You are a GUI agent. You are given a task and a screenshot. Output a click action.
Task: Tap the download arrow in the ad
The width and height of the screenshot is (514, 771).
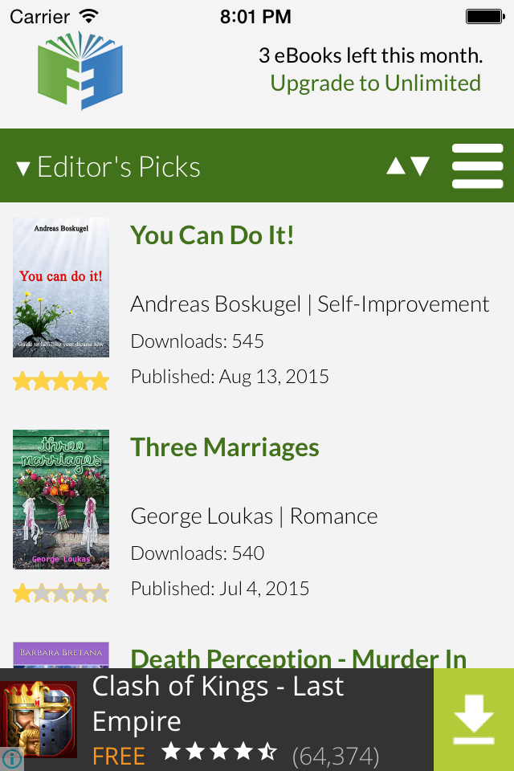pos(474,720)
